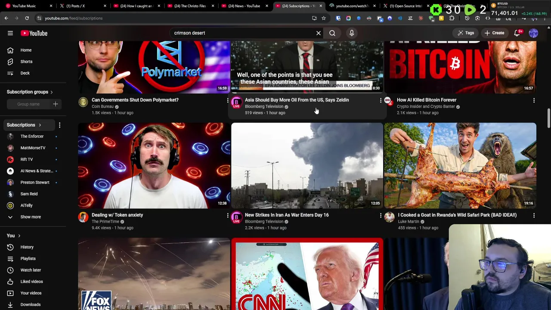The width and height of the screenshot is (551, 310).
Task: Click the magnifier search button
Action: pos(332,33)
